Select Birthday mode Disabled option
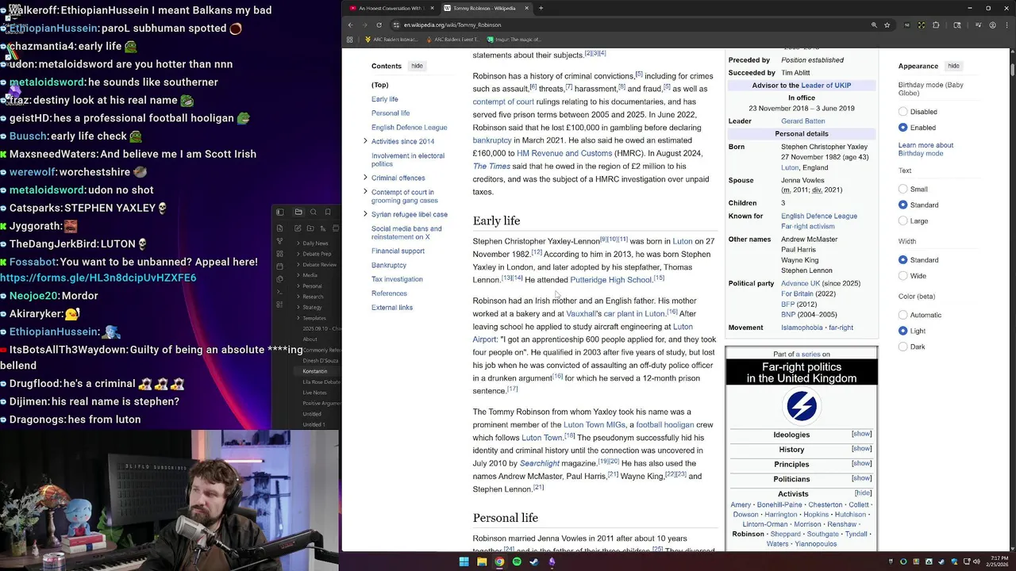Screen dimensions: 1016x571 coord(902,112)
